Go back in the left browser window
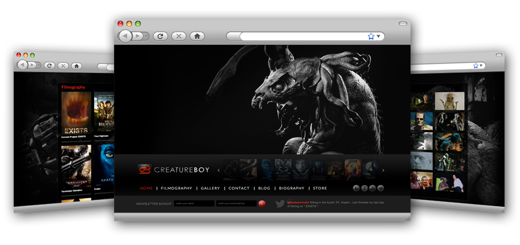520x245 pixels. [x=22, y=65]
